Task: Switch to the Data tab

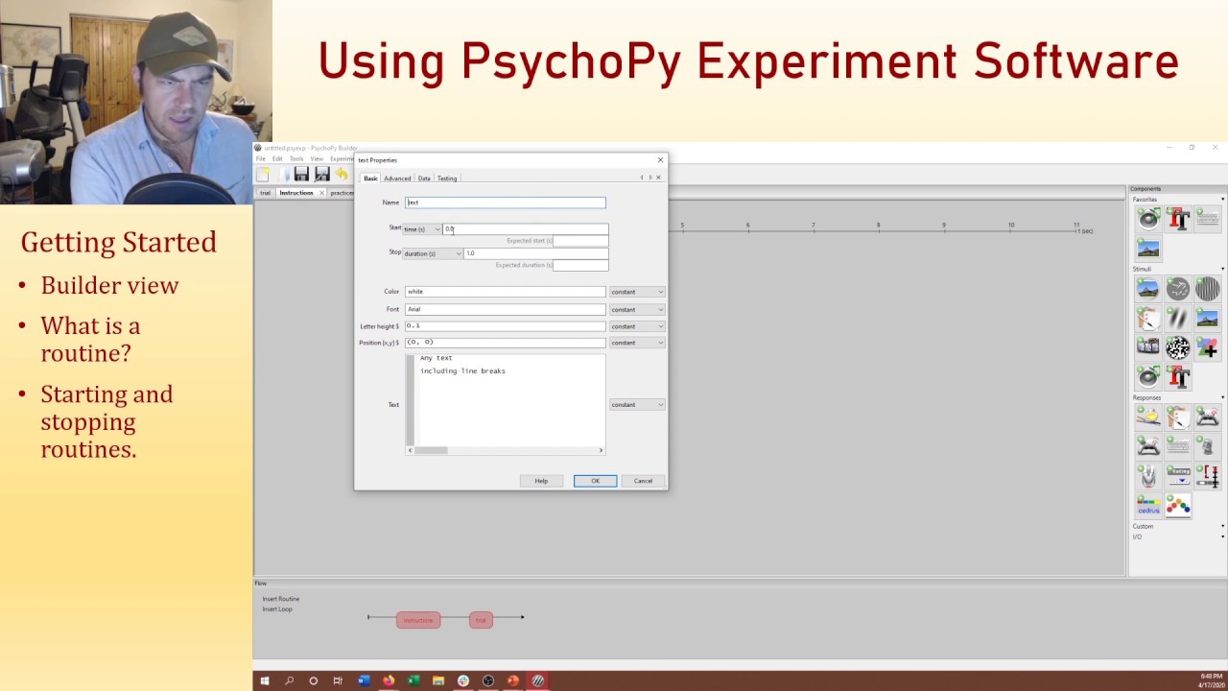Action: (x=424, y=179)
